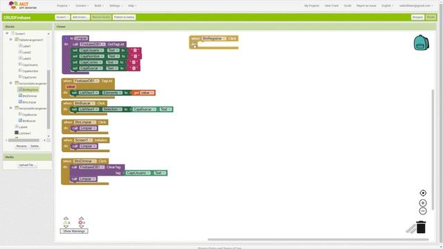Click the ListView1 component icon
Image resolution: width=443 pixels, height=249 pixels.
pos(17,133)
